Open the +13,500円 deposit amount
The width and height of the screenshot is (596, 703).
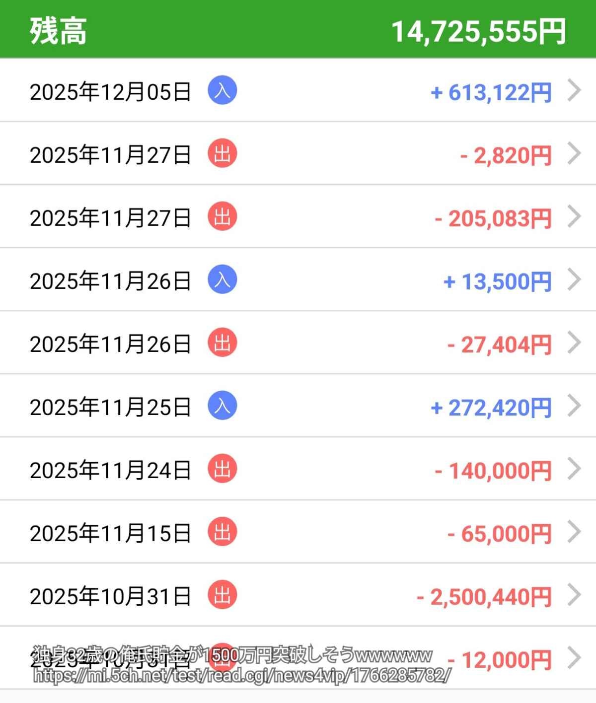click(497, 281)
